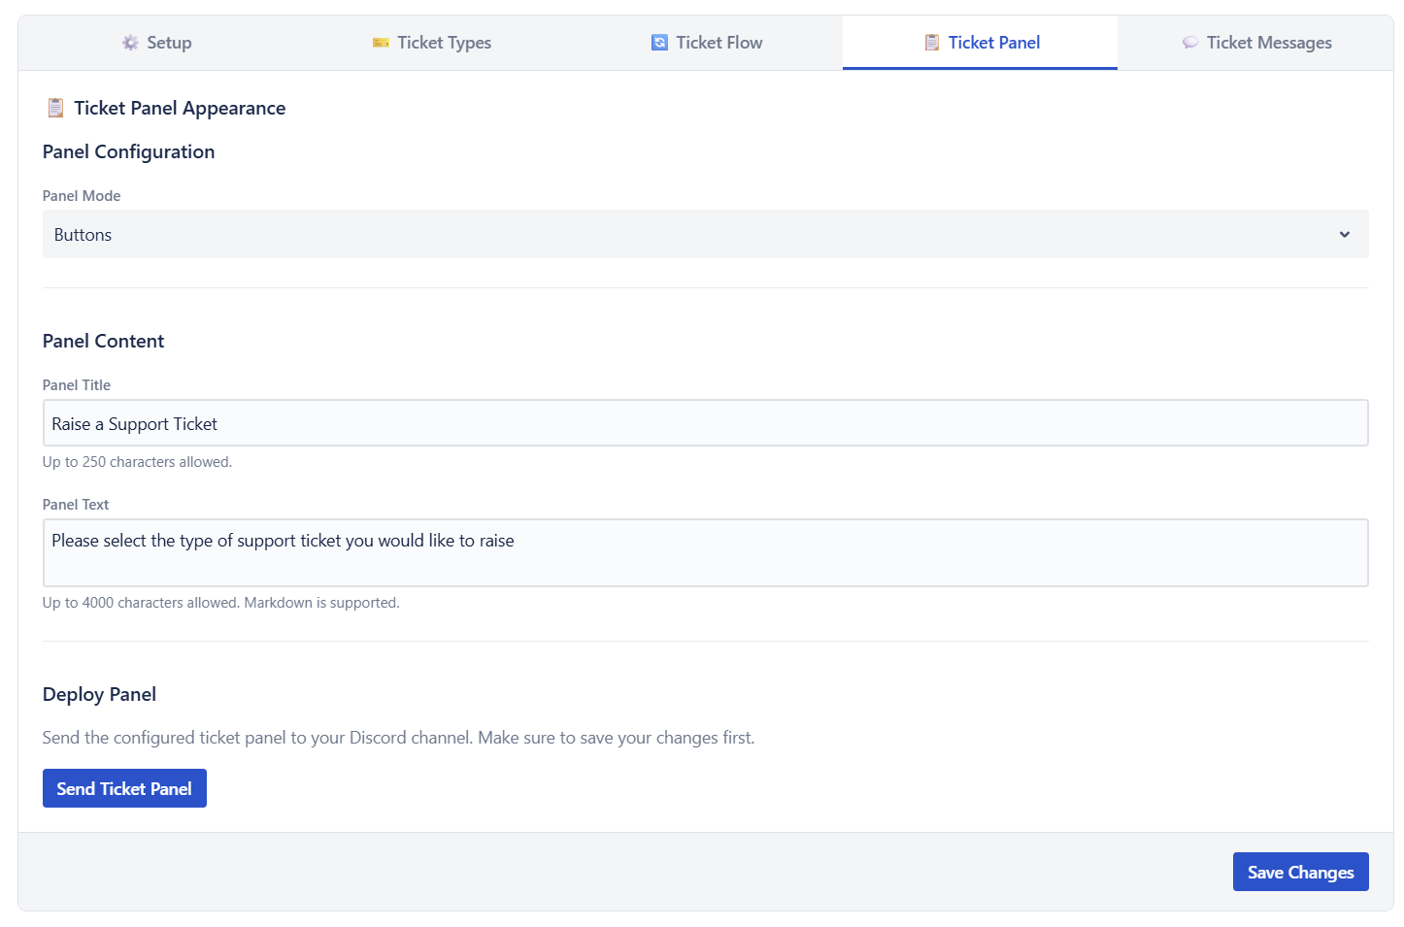
Task: Switch to the Setup tab
Action: tap(156, 42)
